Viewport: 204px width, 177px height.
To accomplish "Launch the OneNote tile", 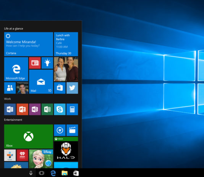I will tap(35, 109).
